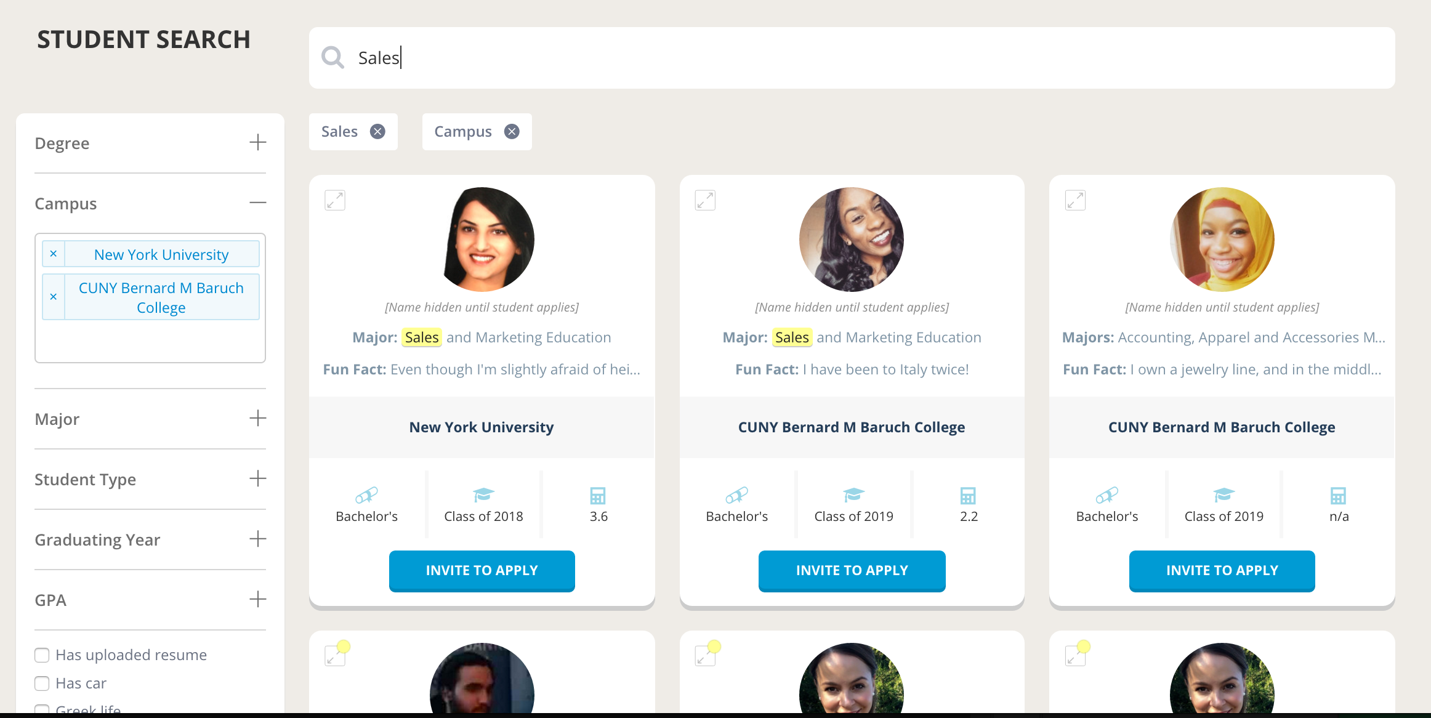Remove New York University campus selection

[x=54, y=254]
